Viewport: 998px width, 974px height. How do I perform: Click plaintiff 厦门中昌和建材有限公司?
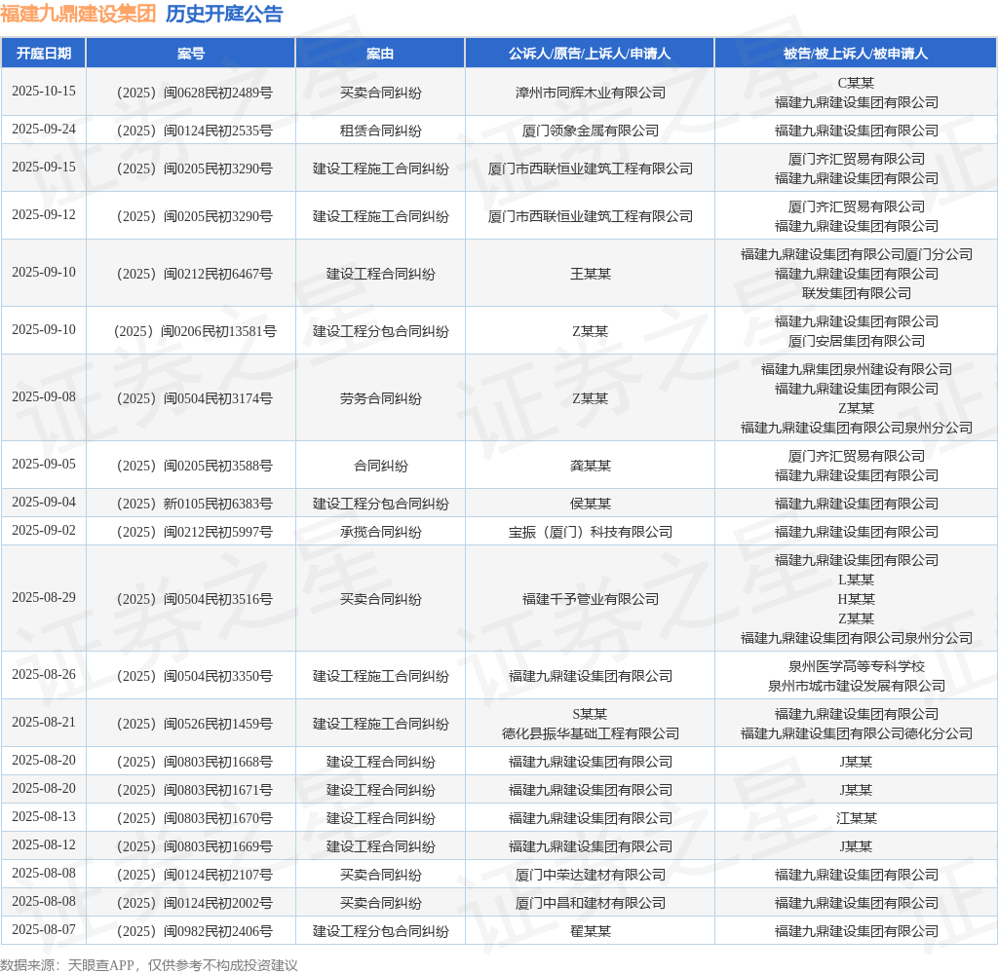point(590,903)
